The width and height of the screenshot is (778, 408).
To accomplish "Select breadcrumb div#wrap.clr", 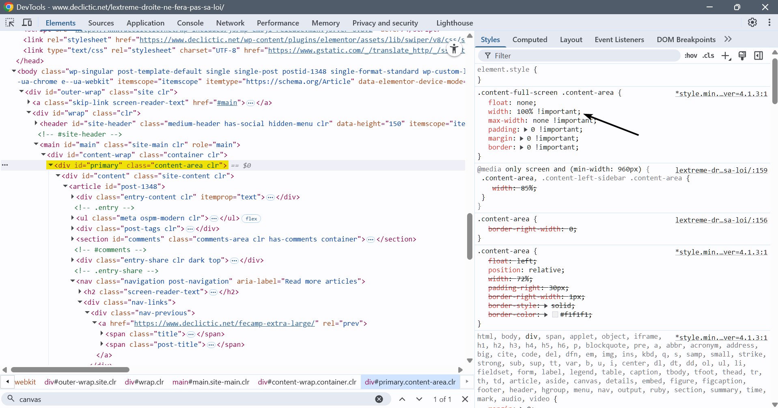I will pos(144,382).
